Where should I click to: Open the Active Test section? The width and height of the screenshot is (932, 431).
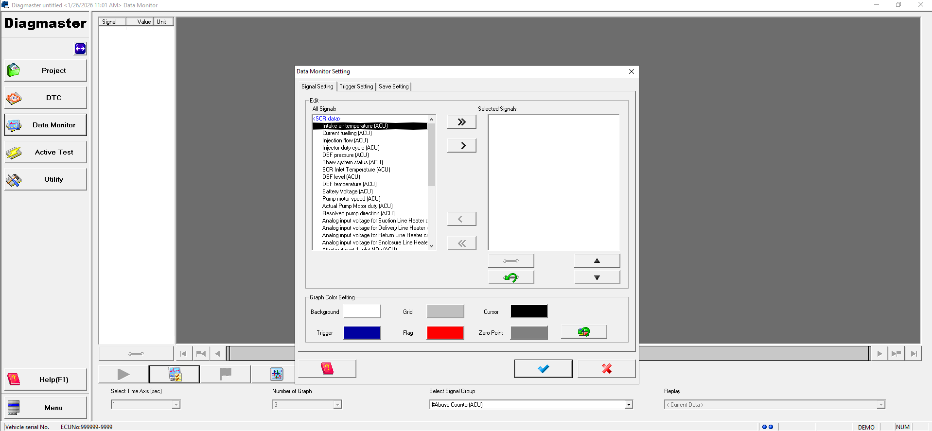[x=46, y=152]
